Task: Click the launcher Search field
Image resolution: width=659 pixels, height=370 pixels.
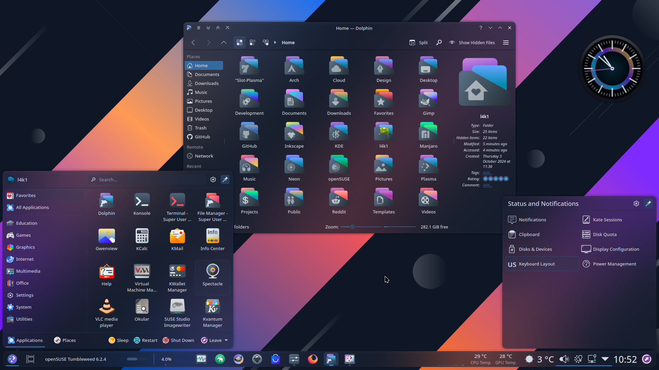Action: [148, 180]
